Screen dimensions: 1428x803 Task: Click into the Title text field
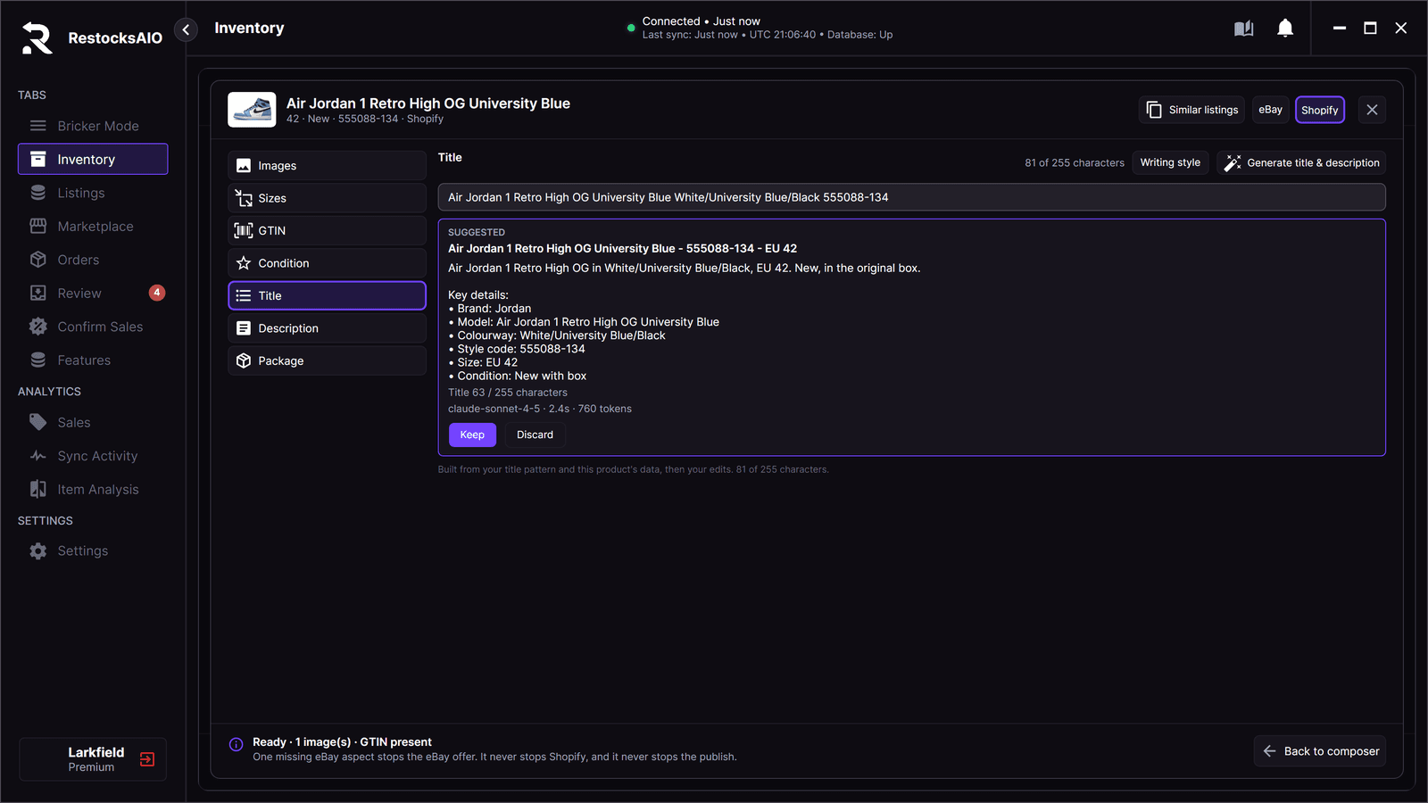click(x=911, y=197)
